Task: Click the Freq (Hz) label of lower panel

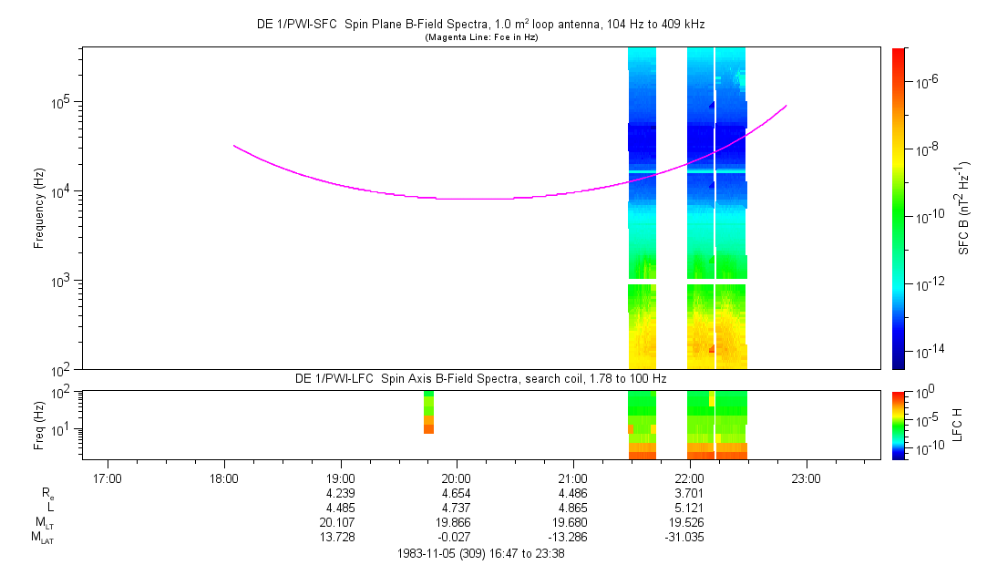Action: coord(40,425)
